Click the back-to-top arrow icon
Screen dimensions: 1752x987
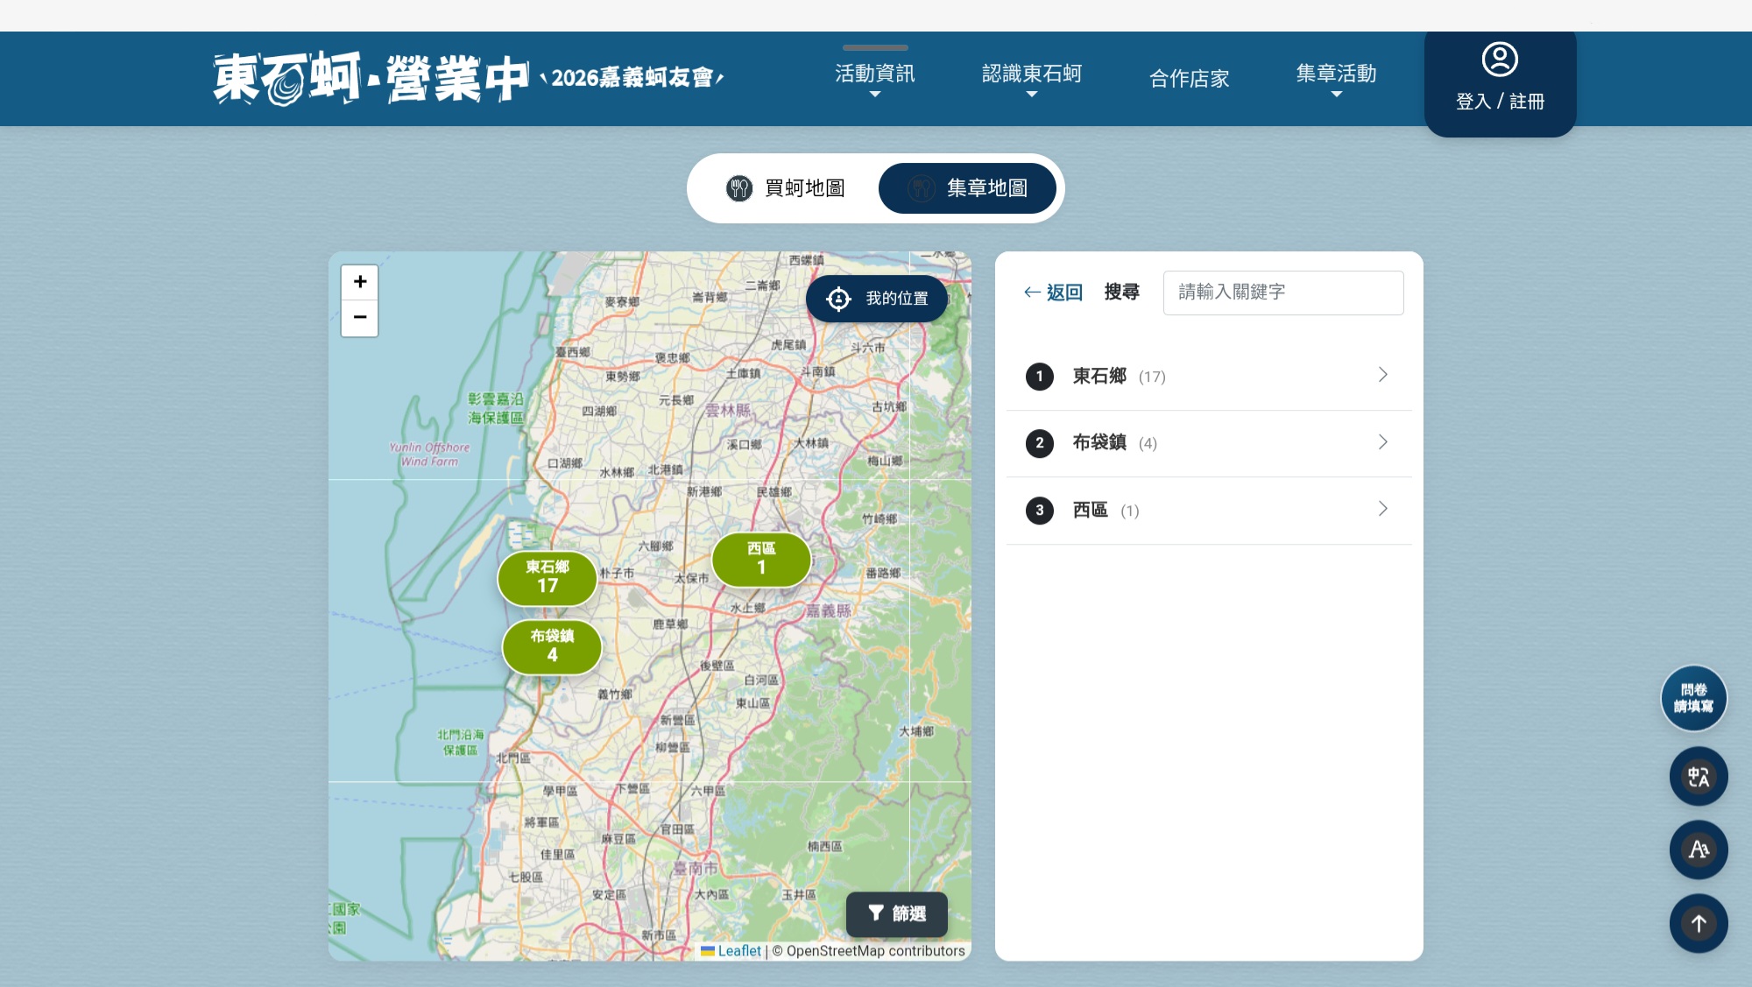(1698, 923)
